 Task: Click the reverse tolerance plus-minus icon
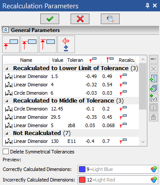click(66, 44)
